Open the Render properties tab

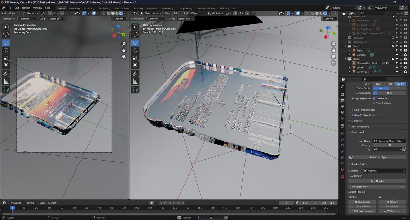coord(342,94)
